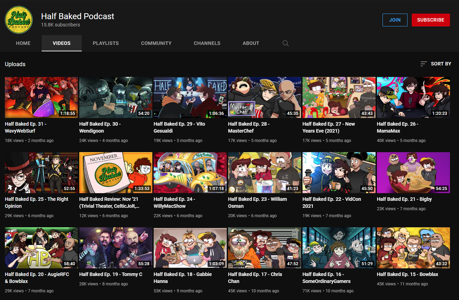Click '53K views • 9 months ago' text
Screen dimensions: 459x300
click(178, 291)
